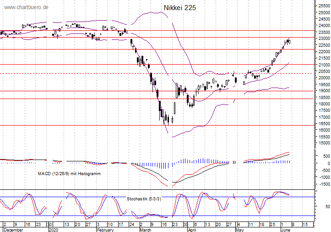Select the 21500 price axis label
The width and height of the screenshot is (331, 232).
324,58
